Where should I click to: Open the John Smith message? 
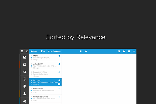click(x=45, y=66)
